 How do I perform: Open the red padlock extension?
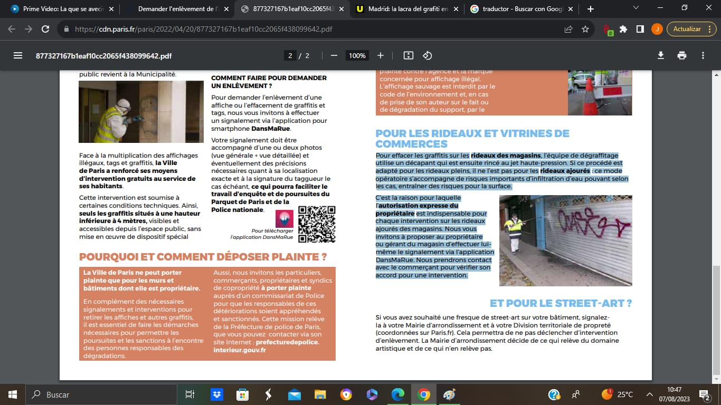point(608,30)
